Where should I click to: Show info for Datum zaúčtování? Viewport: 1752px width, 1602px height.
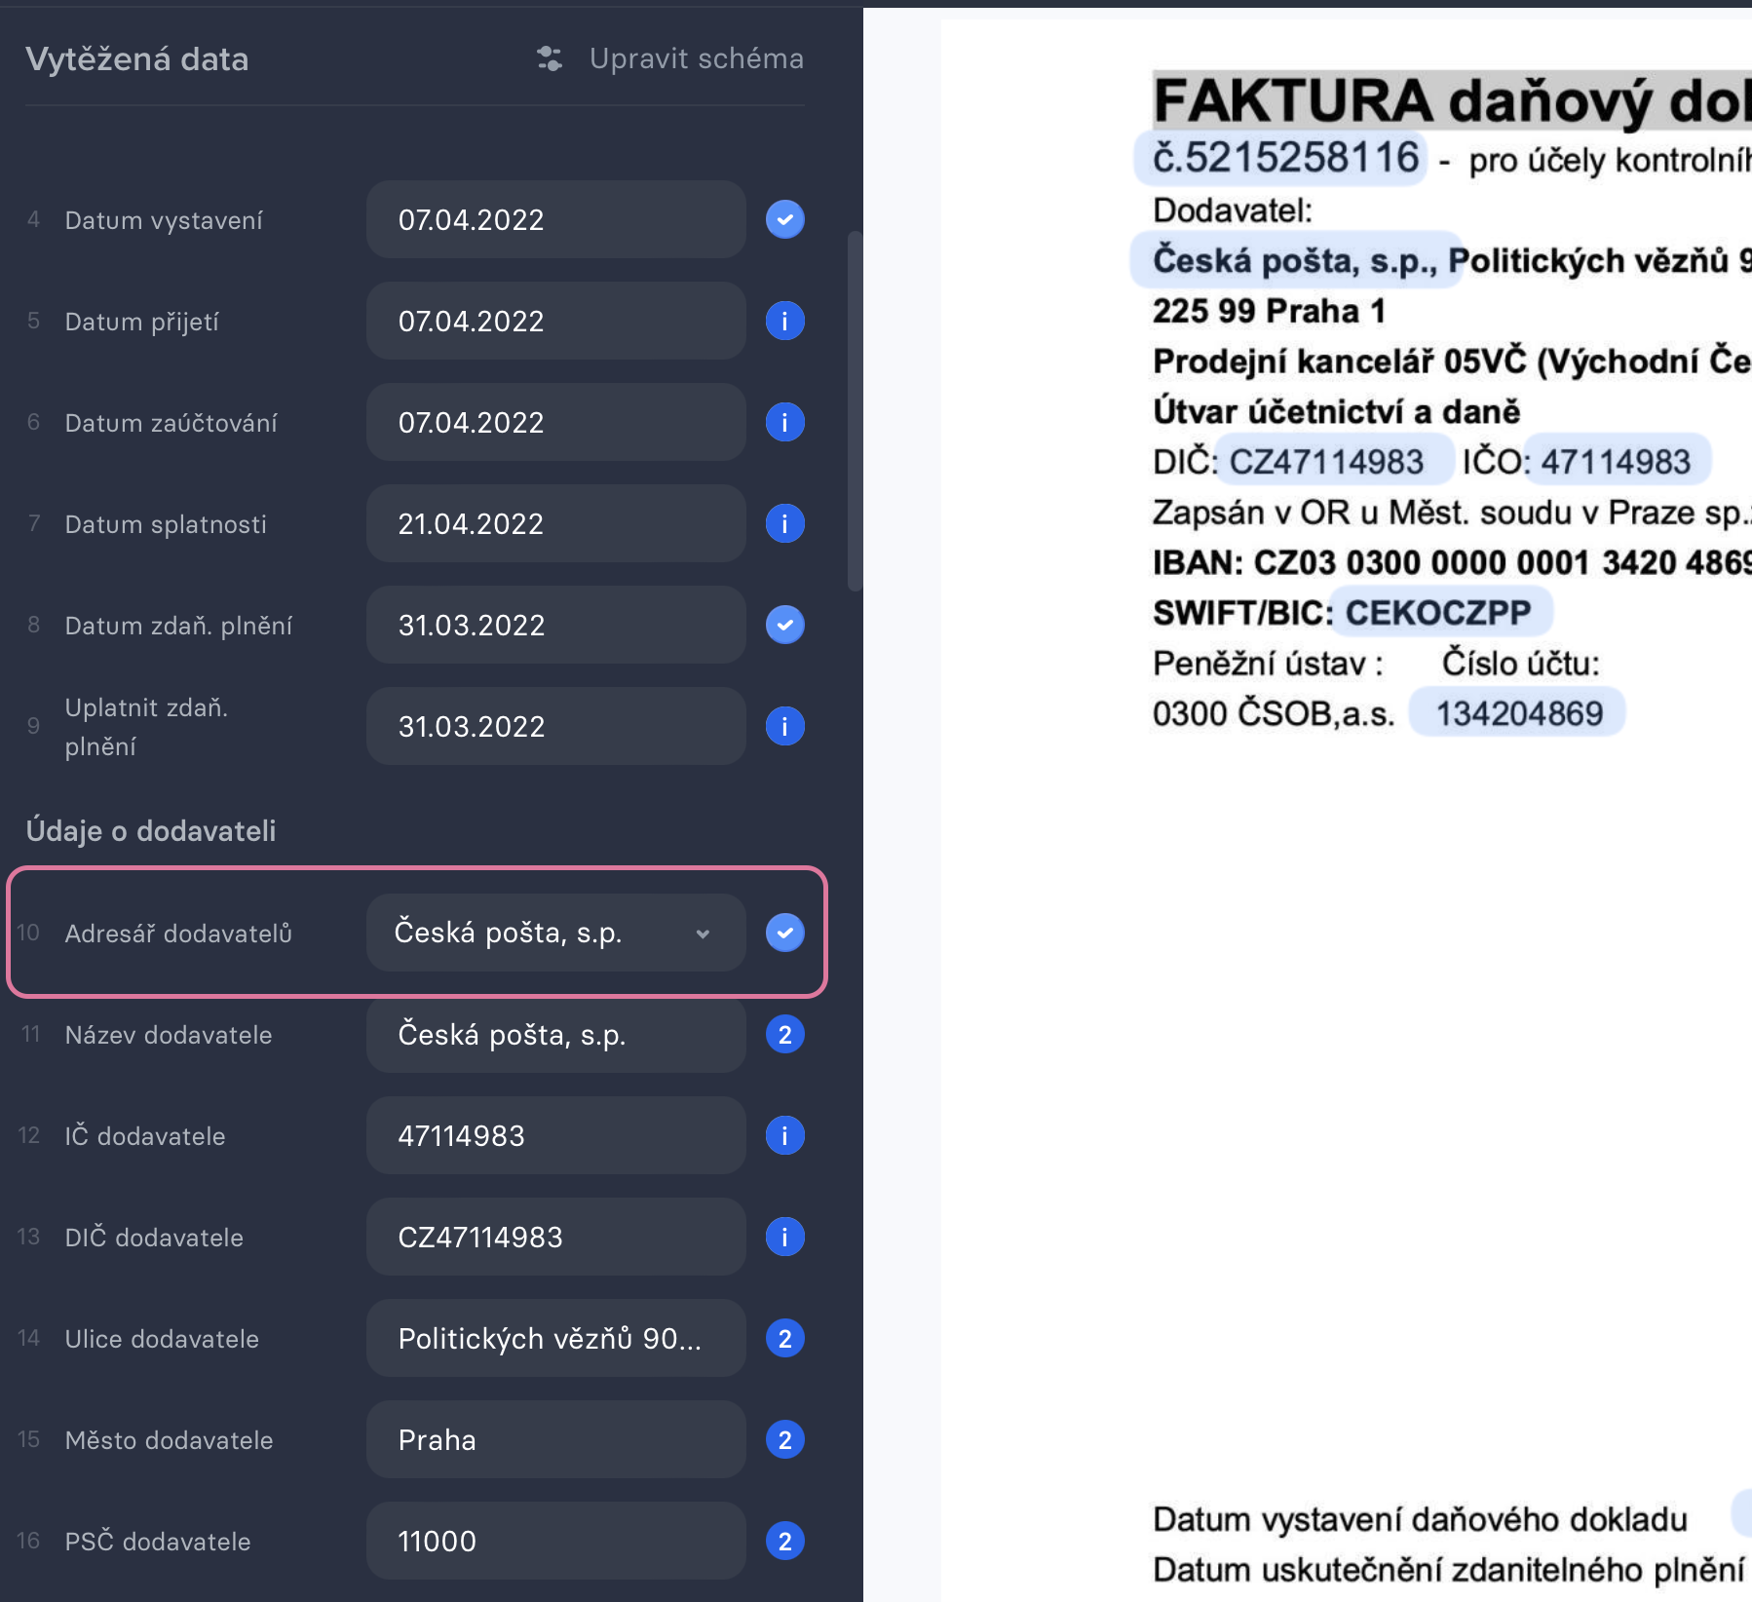point(784,422)
